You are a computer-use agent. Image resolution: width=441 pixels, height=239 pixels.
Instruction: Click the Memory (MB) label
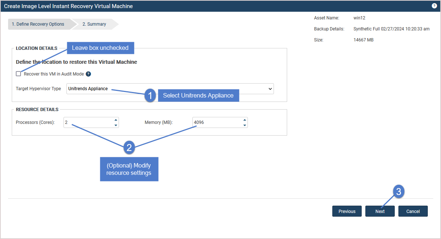coord(159,122)
